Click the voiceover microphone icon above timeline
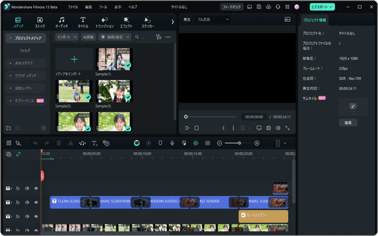Screen dimensions: 378x236 (172, 143)
